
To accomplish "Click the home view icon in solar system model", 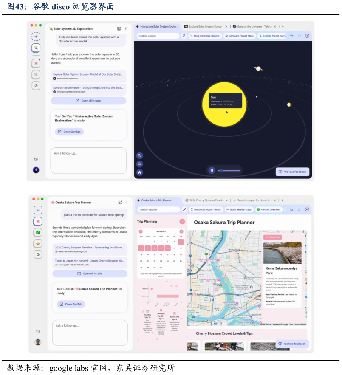I will tap(139, 172).
